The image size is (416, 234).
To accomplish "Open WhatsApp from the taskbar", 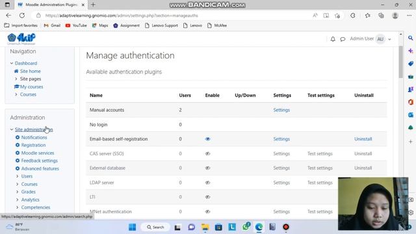I will click(x=246, y=227).
